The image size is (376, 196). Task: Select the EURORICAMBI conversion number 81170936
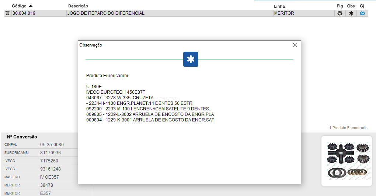[51, 153]
